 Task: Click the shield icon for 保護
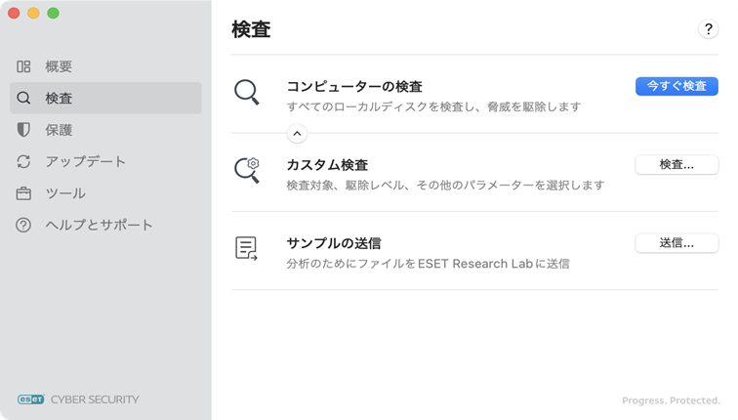pyautogui.click(x=23, y=130)
